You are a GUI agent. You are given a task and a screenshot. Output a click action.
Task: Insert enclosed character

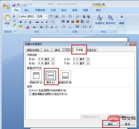point(46,27)
